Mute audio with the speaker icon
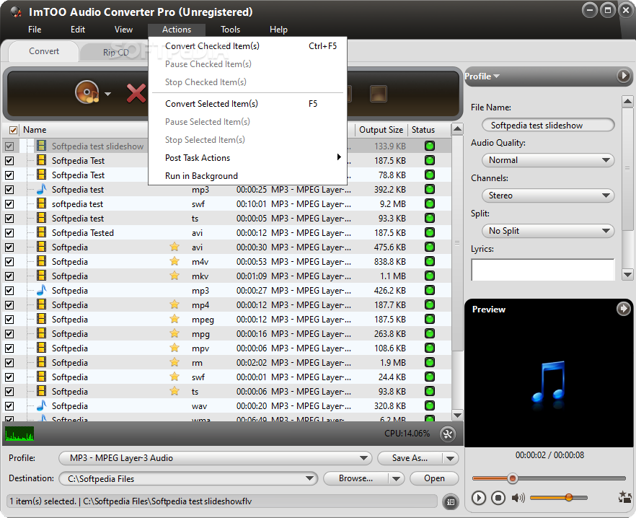The height and width of the screenshot is (518, 636). point(518,498)
